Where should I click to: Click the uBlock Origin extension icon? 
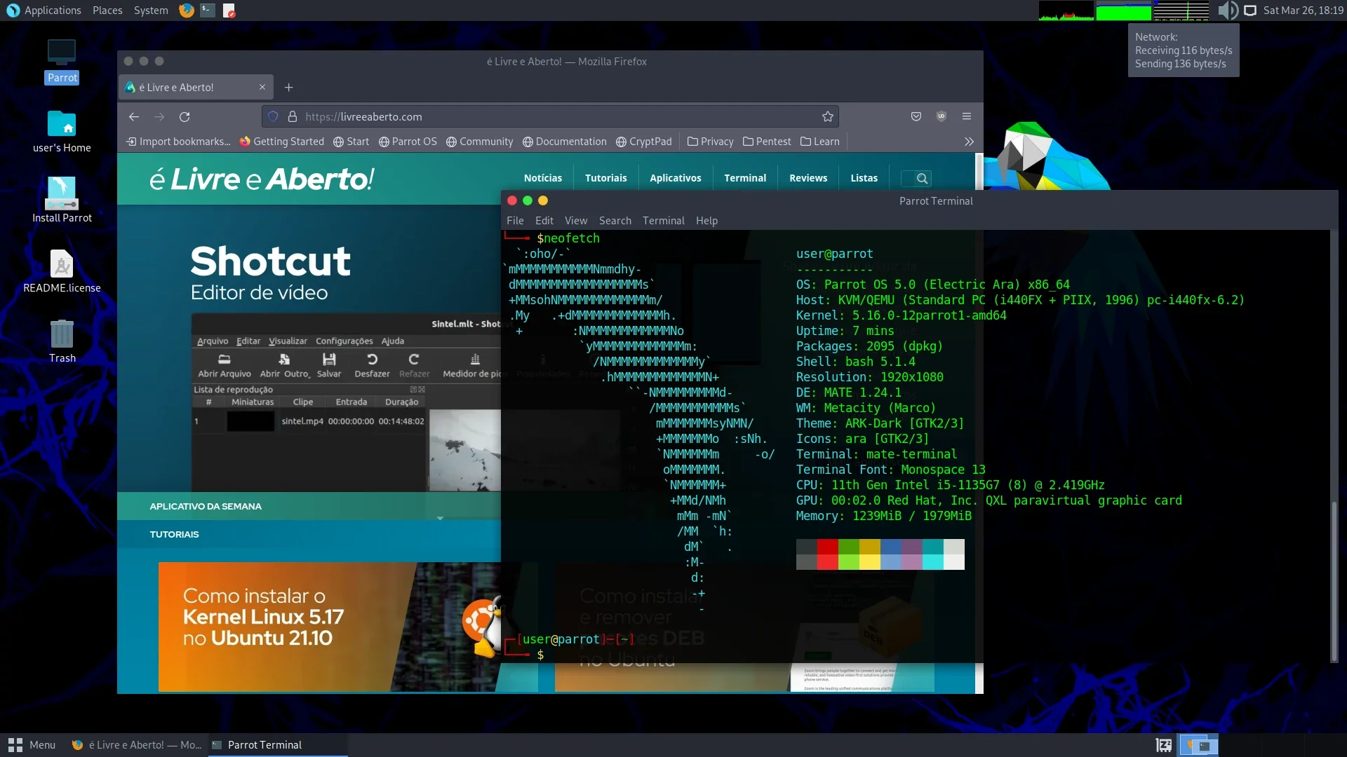click(941, 116)
